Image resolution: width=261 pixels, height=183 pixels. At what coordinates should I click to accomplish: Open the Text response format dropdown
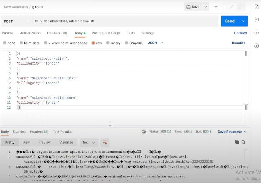pyautogui.click(x=89, y=142)
